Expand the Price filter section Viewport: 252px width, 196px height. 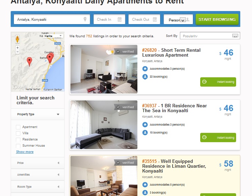38,163
